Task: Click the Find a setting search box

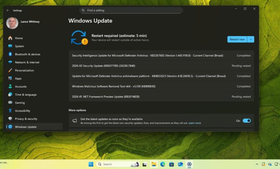Action: pos(131,10)
